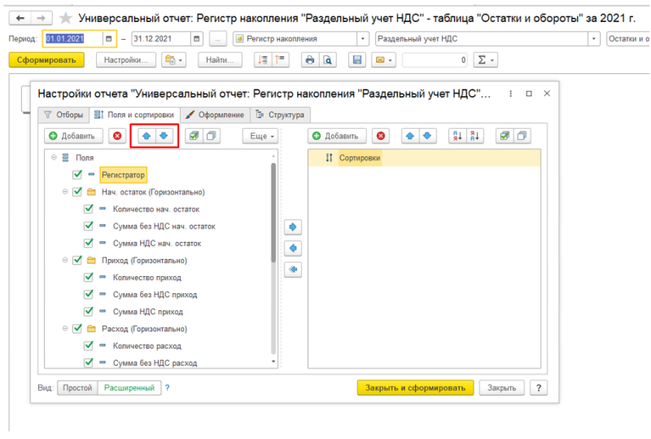This screenshot has height=439, width=651.
Task: Save the report using diskette icon
Action: point(357,60)
